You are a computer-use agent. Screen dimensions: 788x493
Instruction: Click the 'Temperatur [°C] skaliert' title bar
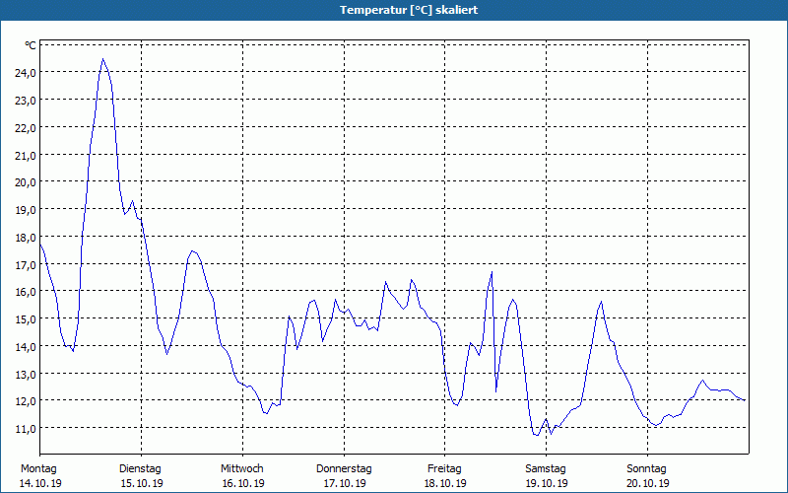click(394, 10)
